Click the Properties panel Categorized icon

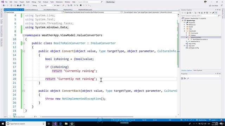[x=182, y=78]
